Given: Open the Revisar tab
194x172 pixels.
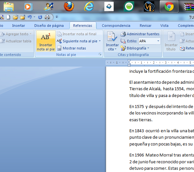Looking at the screenshot, I should click(145, 26).
